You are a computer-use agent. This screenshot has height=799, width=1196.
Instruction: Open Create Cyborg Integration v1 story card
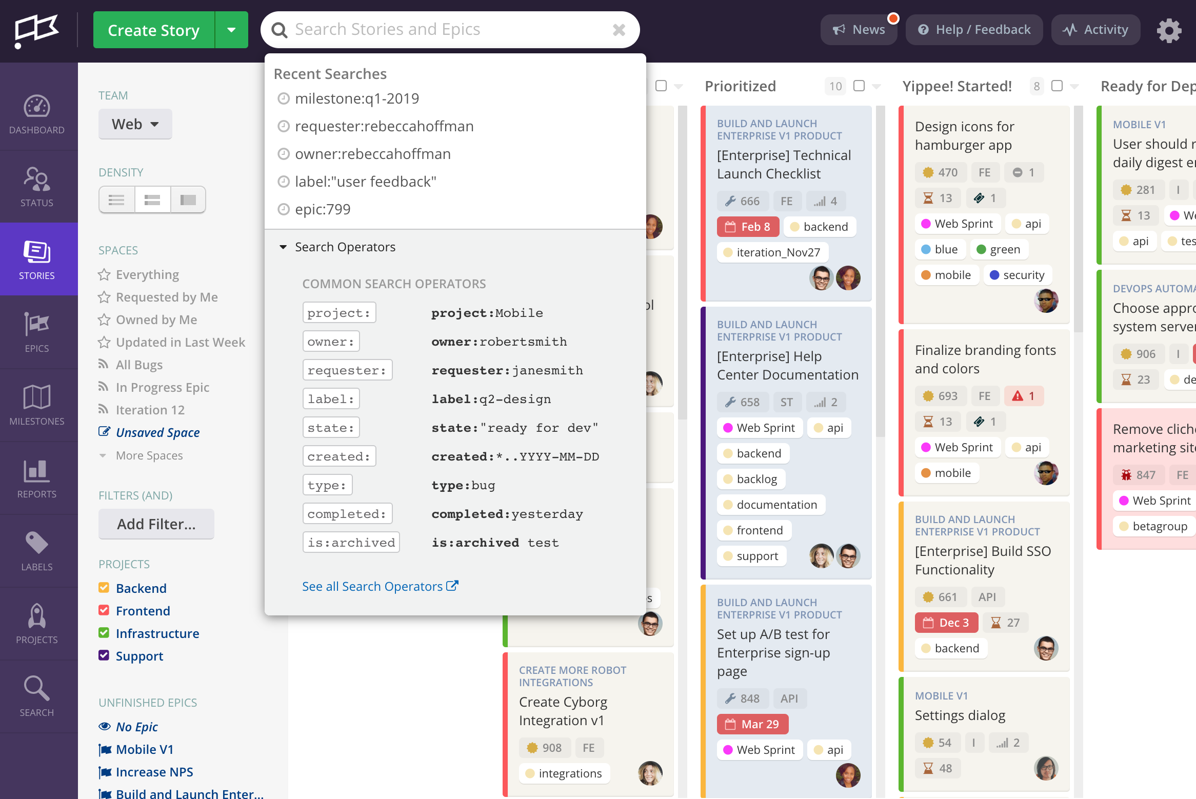point(588,724)
